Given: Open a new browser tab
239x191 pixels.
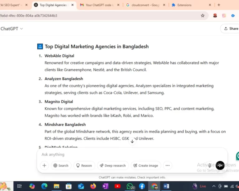Looking at the screenshot, I should [x=219, y=5].
